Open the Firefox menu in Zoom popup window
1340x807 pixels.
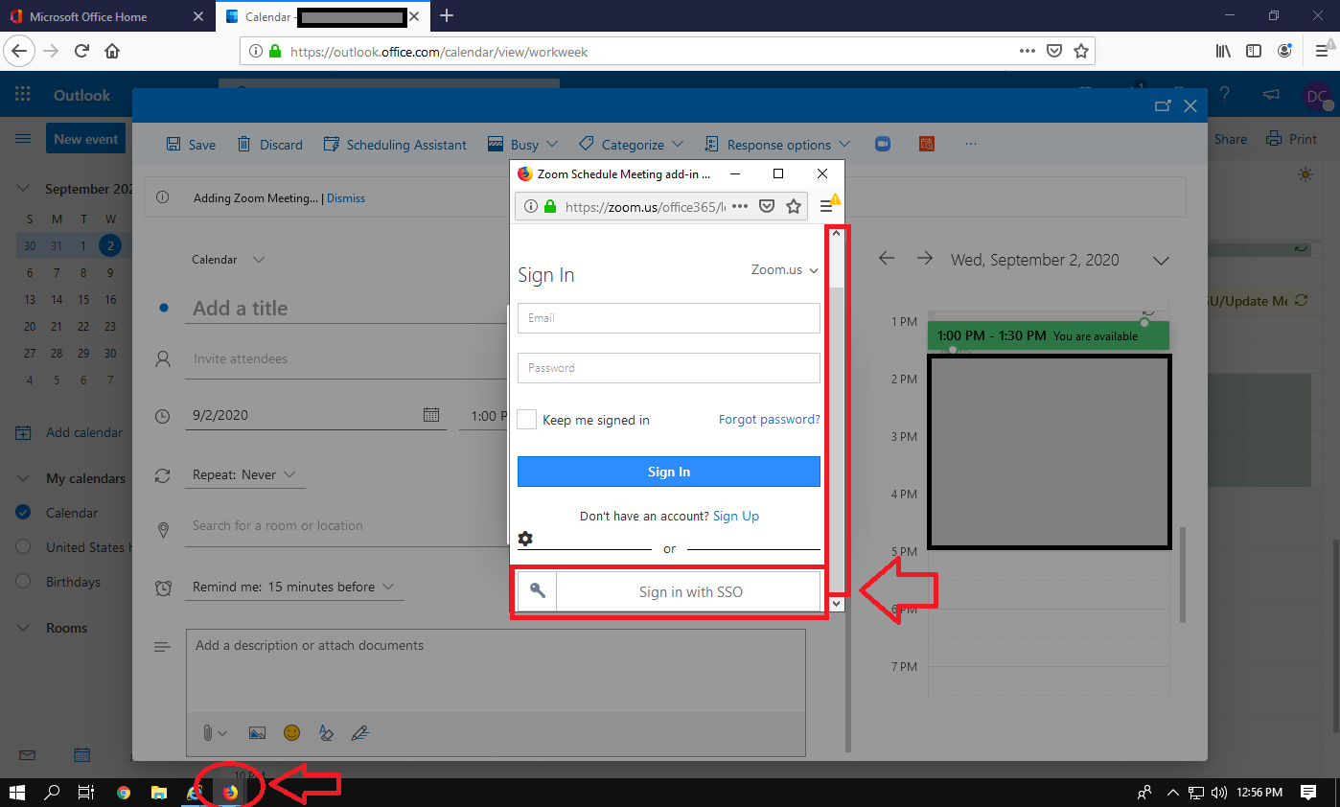[x=826, y=206]
